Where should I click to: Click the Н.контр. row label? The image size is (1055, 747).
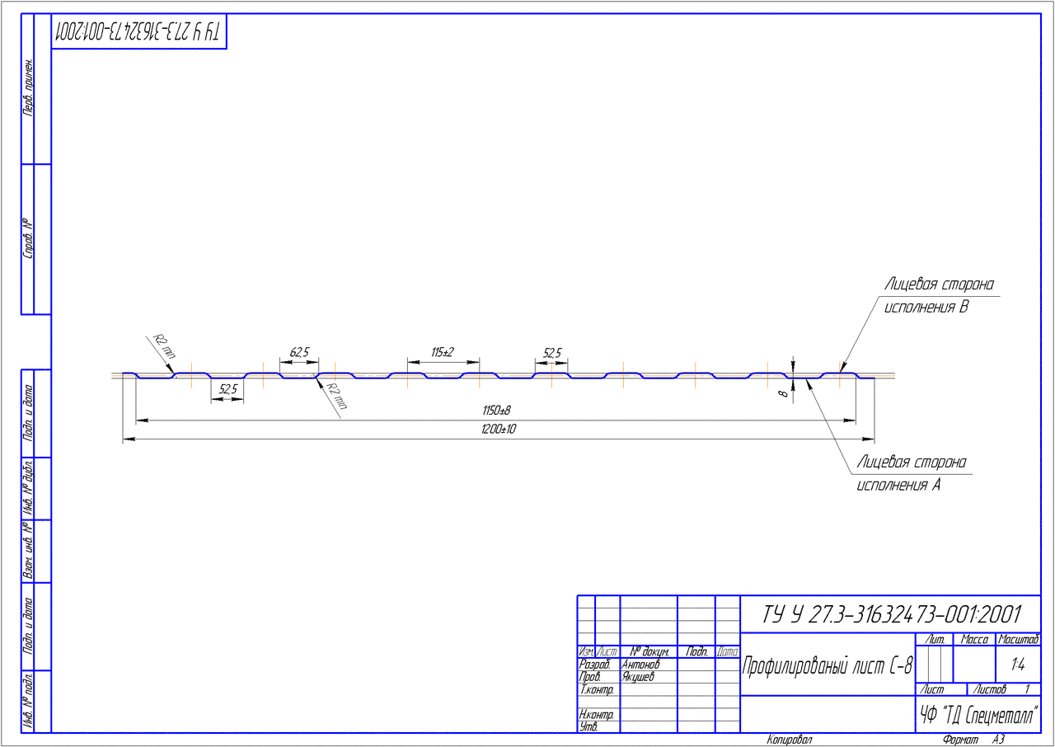pos(597,714)
